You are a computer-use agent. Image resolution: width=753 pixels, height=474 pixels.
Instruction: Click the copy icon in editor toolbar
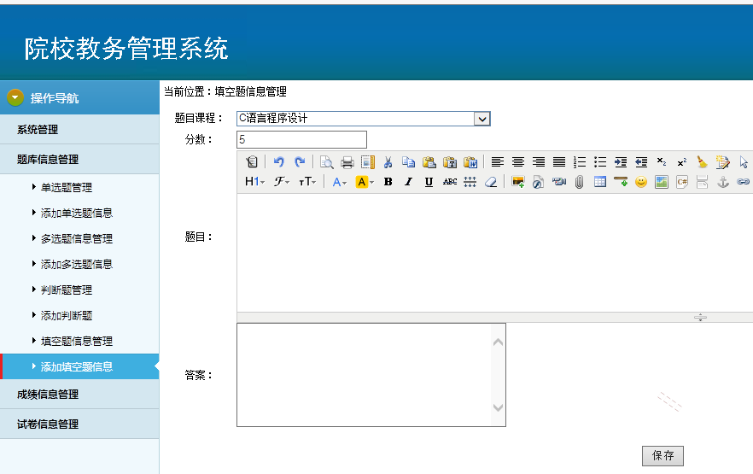(x=409, y=161)
